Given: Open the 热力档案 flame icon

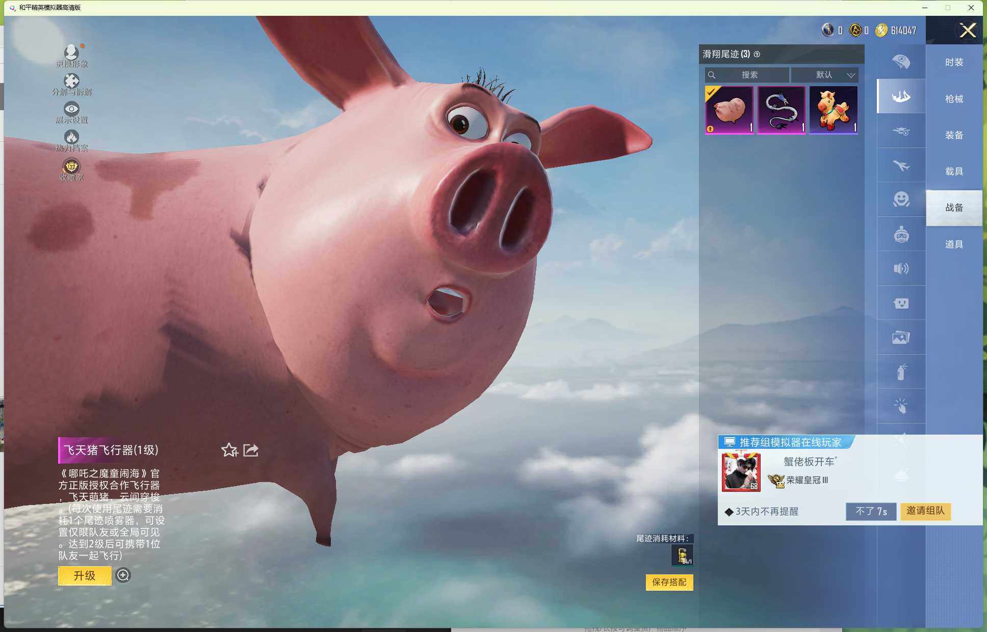Looking at the screenshot, I should click(71, 138).
